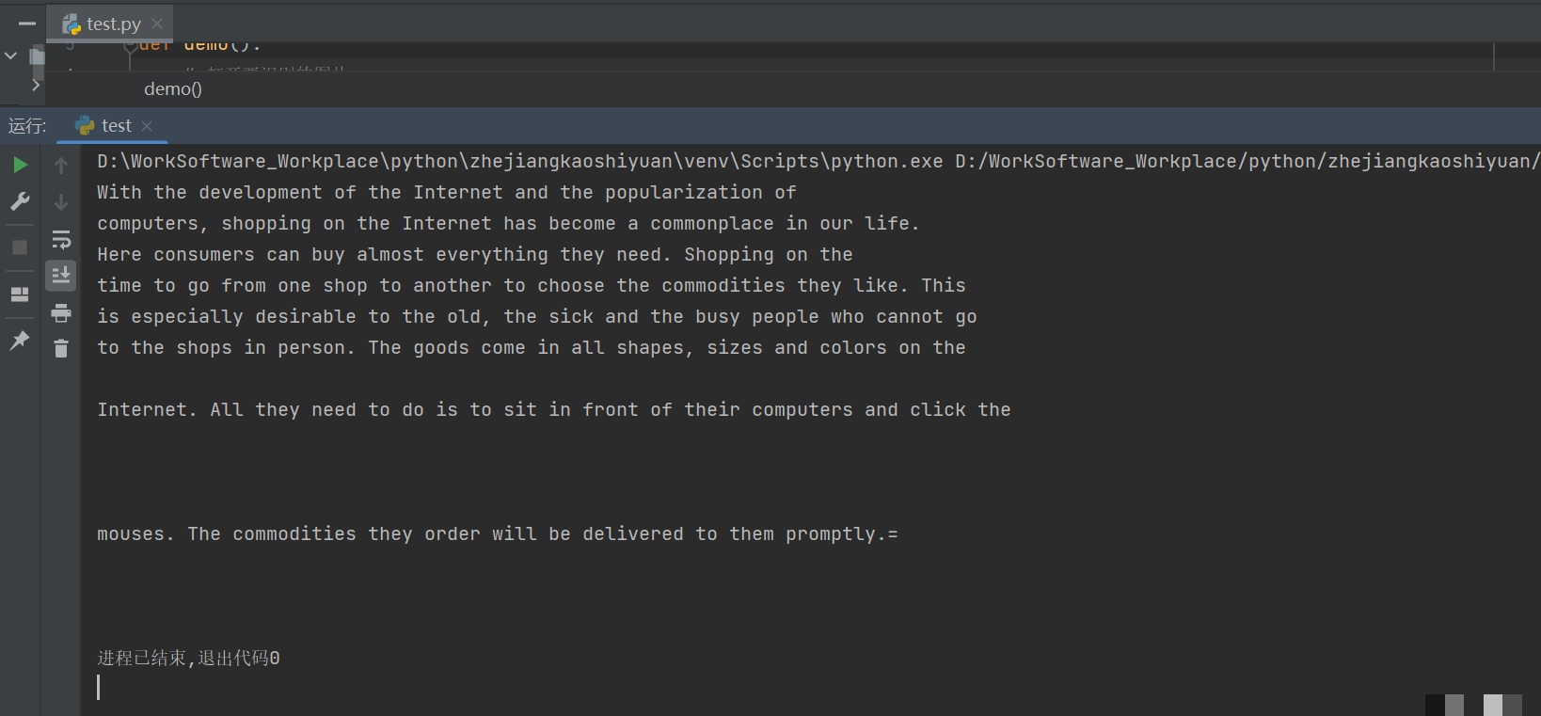The height and width of the screenshot is (716, 1541).
Task: Close the test.py editor tab
Action: click(157, 24)
